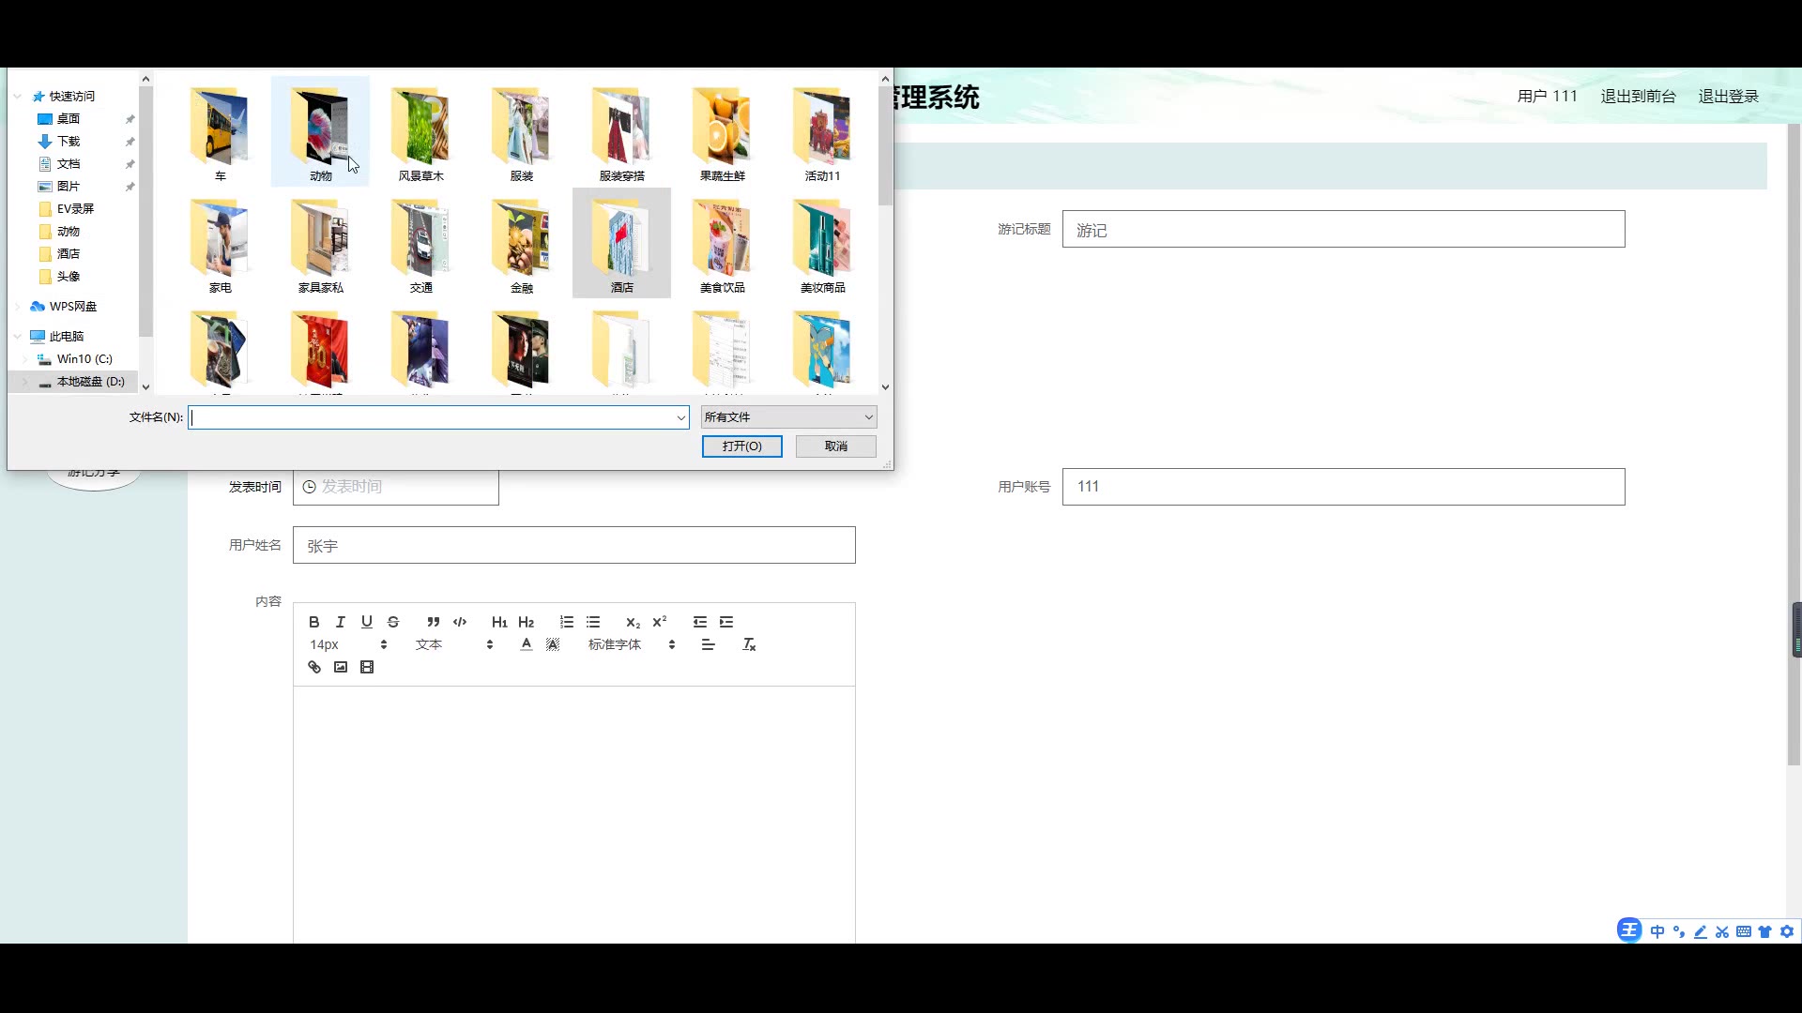Toggle strikethrough formatting in the editor

393,622
